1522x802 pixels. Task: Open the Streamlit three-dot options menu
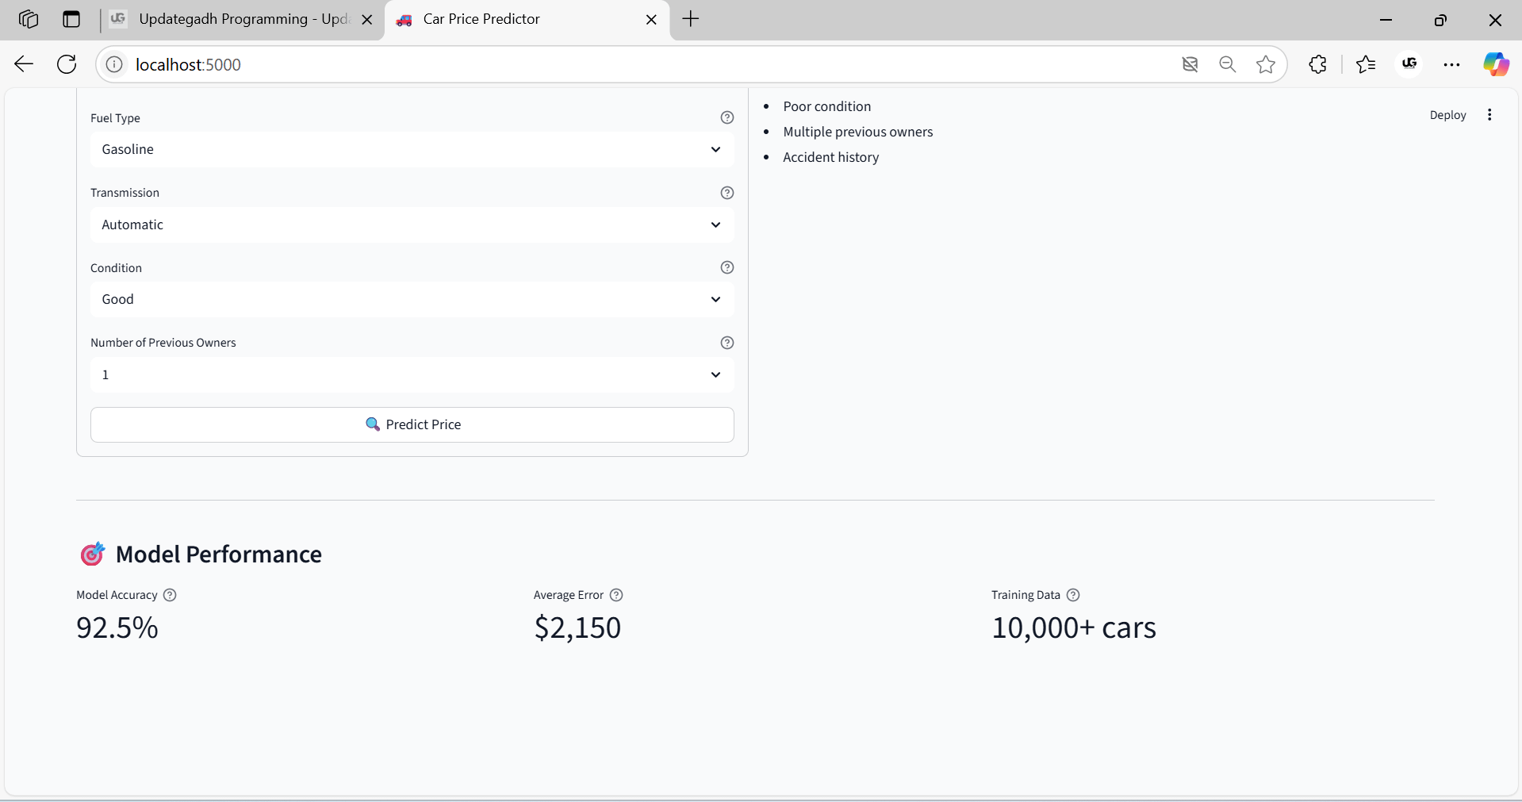pyautogui.click(x=1489, y=115)
